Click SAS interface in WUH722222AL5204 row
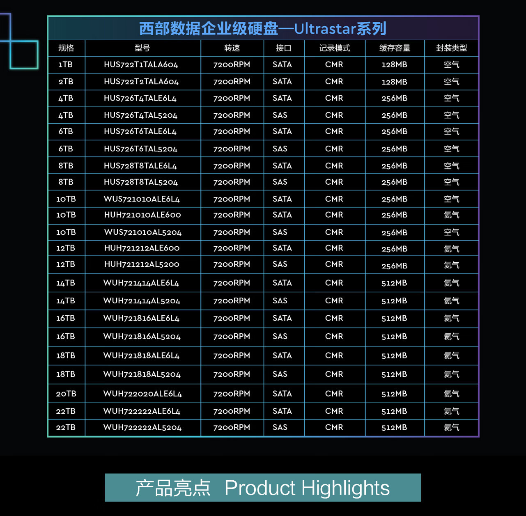526x516 pixels. 280,427
